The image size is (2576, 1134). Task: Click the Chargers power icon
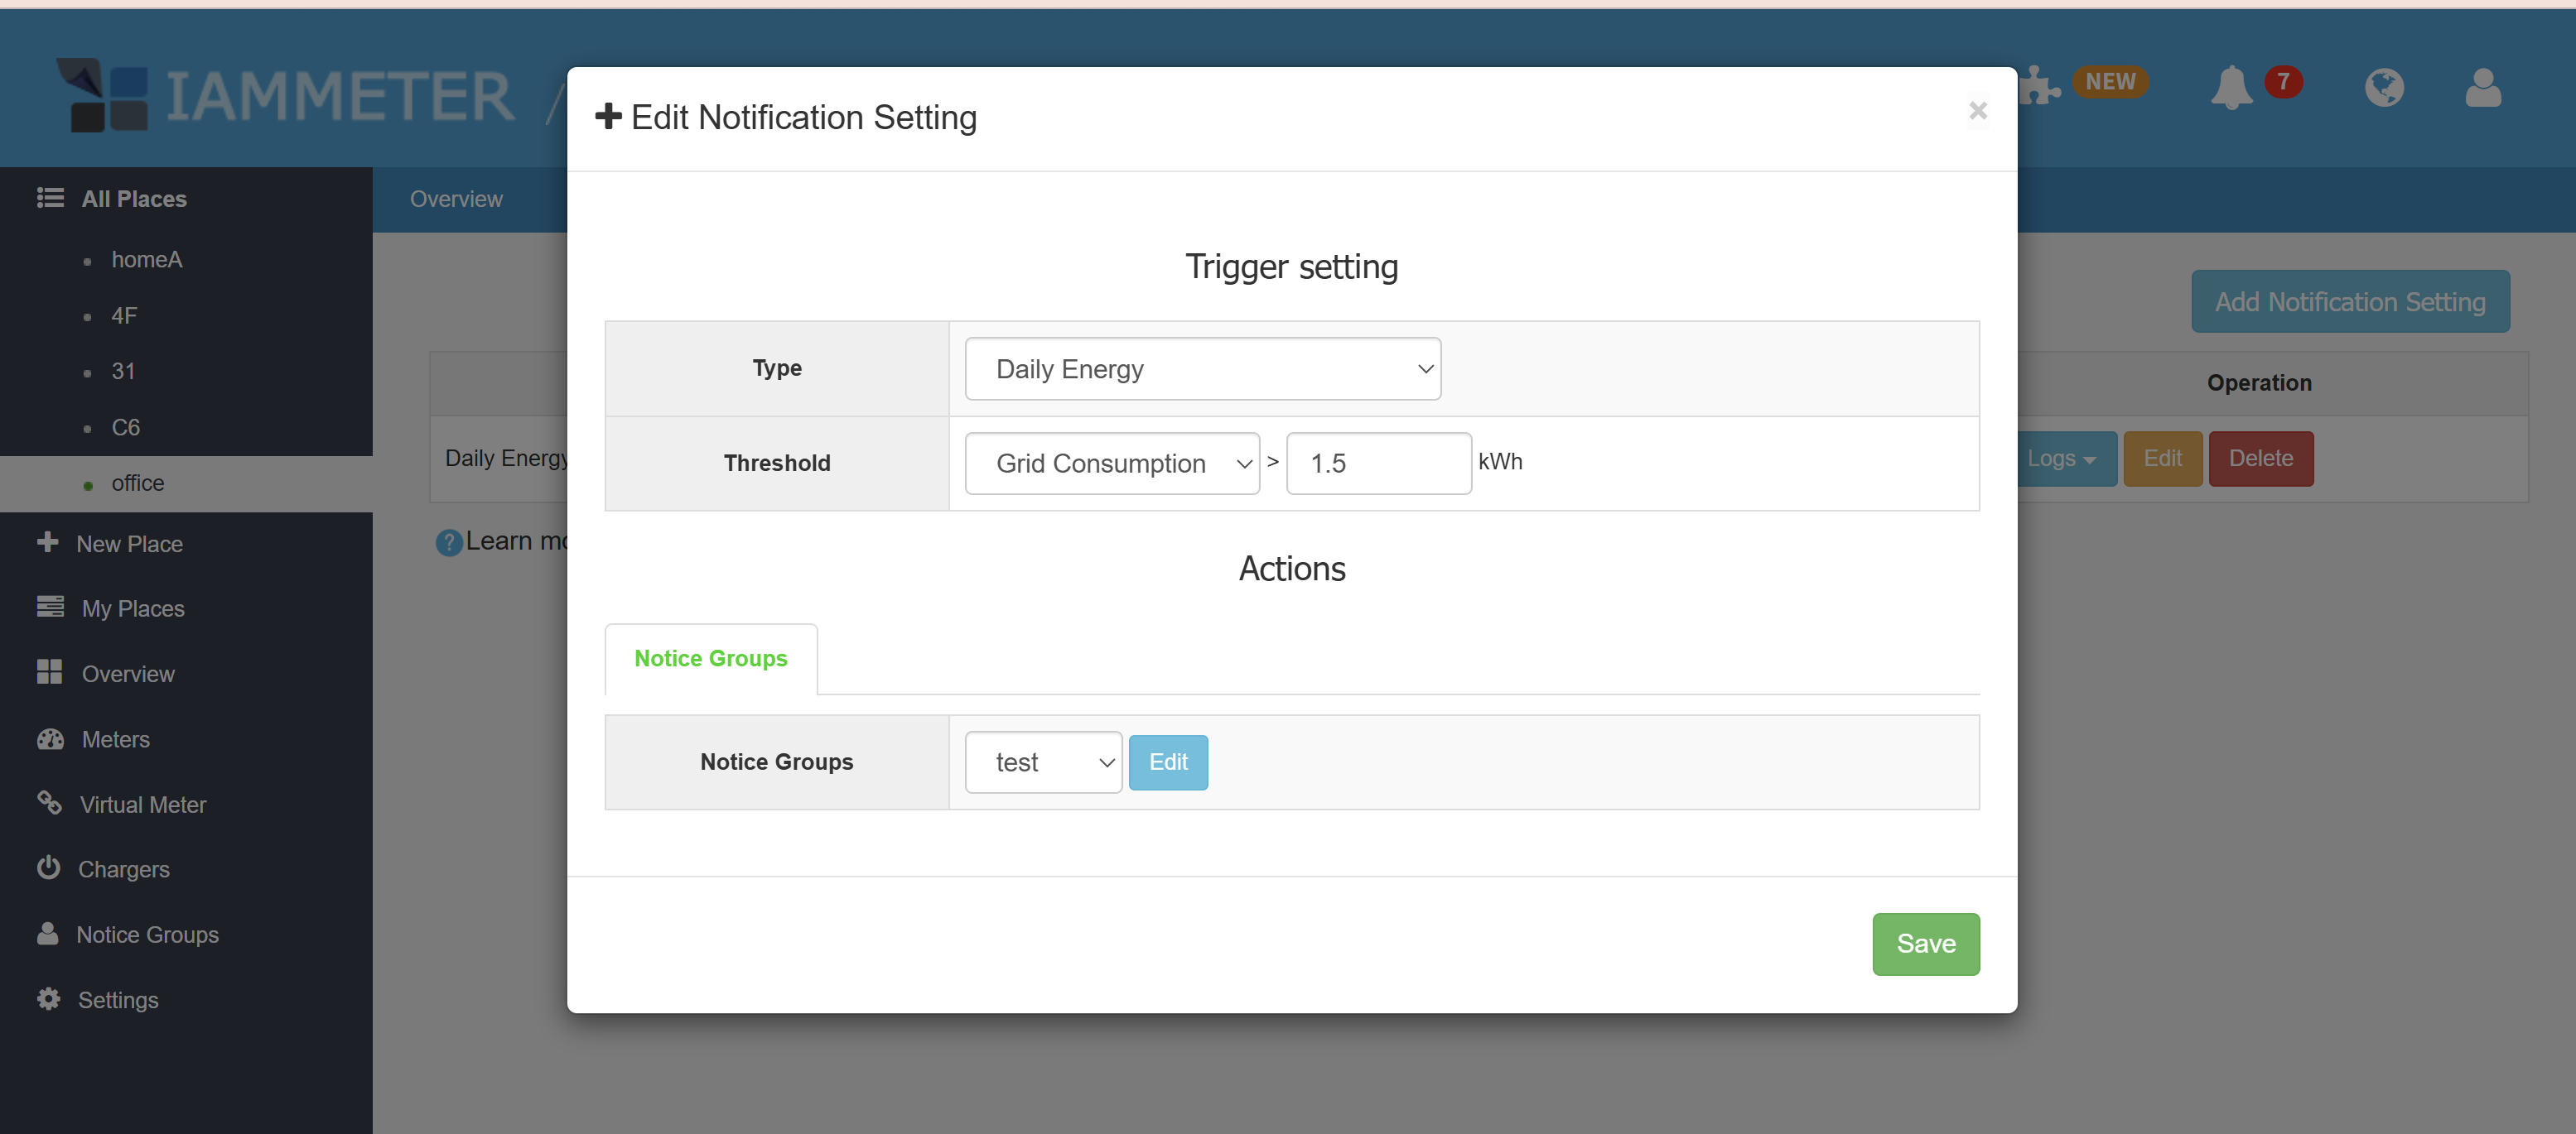coord(48,868)
